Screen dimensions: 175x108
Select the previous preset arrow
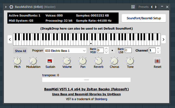tap(152, 7)
